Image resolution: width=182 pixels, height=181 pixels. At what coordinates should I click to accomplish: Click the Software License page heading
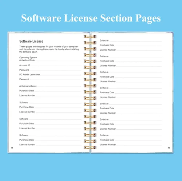pos(31,41)
